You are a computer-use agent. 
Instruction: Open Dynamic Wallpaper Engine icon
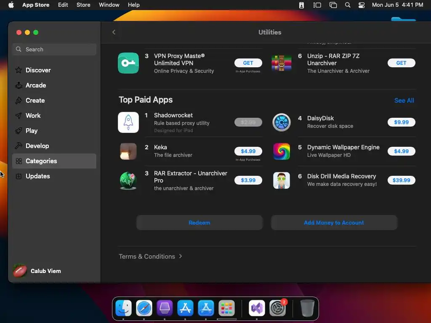pos(282,151)
